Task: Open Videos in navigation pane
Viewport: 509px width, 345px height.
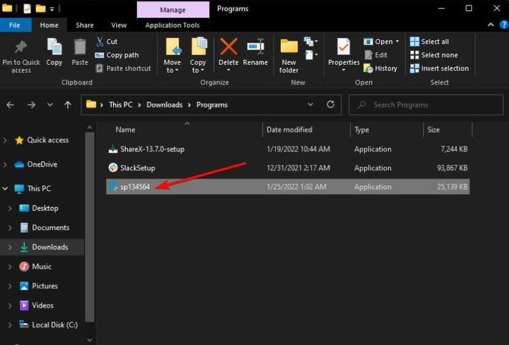Action: (43, 305)
